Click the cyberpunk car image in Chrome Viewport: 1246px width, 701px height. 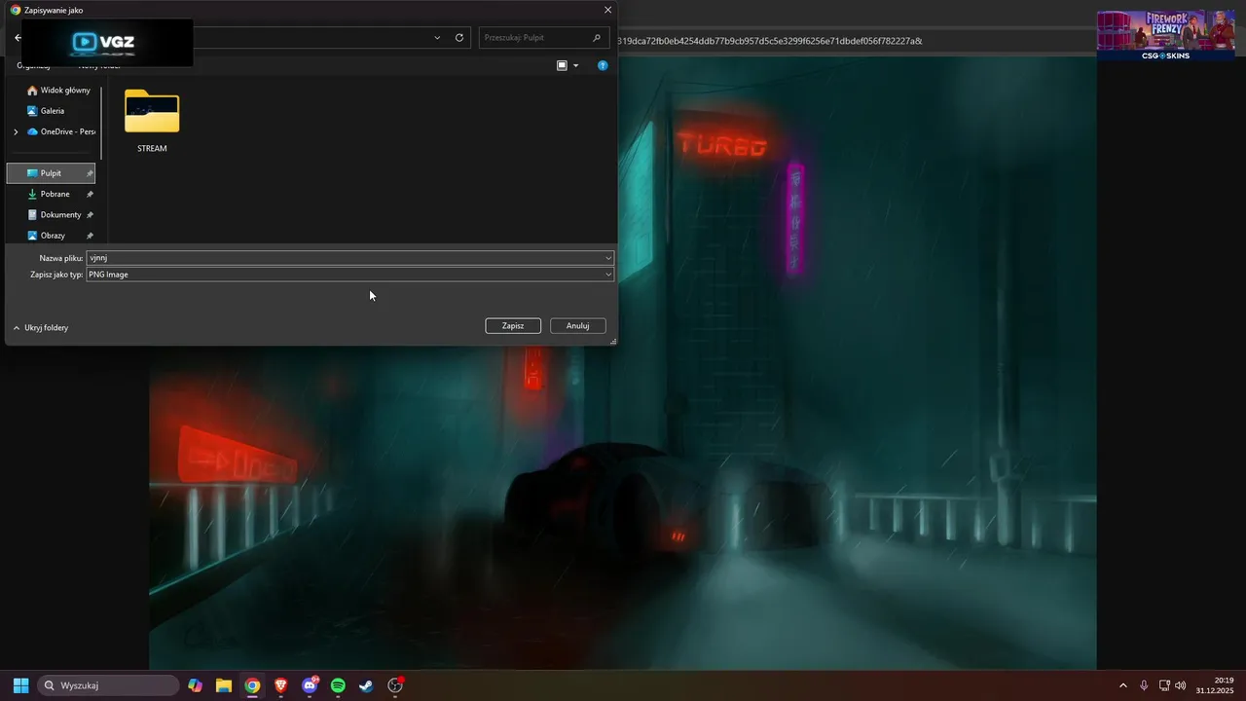[x=623, y=364]
